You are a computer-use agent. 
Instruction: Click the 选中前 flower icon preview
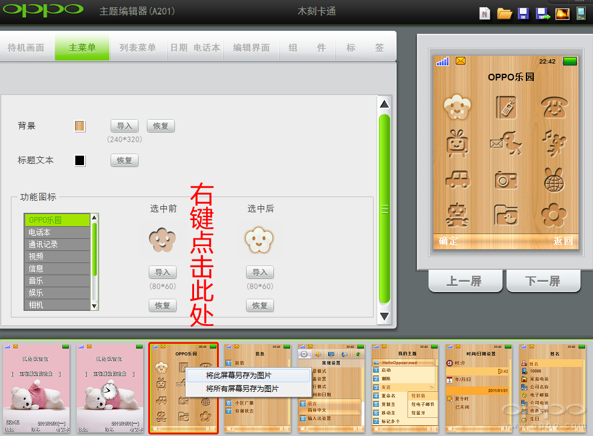pyautogui.click(x=163, y=240)
